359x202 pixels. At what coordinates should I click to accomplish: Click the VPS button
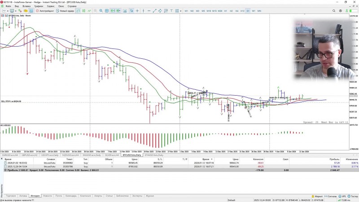pyautogui.click(x=342, y=196)
